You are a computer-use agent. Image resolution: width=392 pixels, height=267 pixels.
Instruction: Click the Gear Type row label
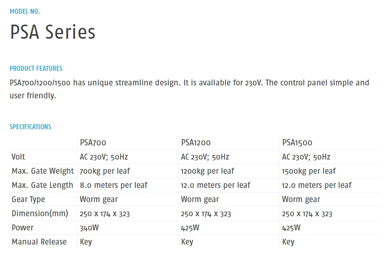tap(28, 199)
